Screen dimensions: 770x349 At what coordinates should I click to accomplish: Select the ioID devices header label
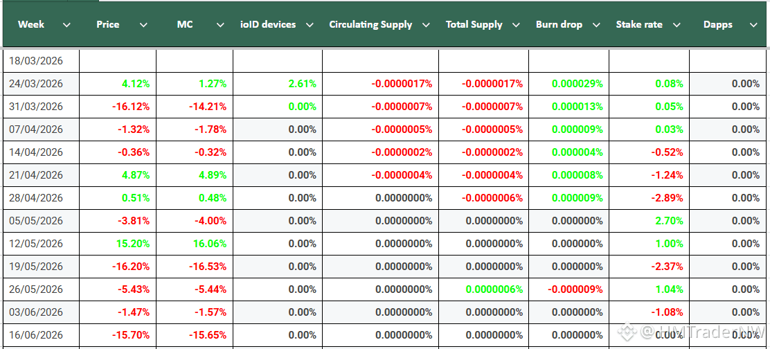269,24
